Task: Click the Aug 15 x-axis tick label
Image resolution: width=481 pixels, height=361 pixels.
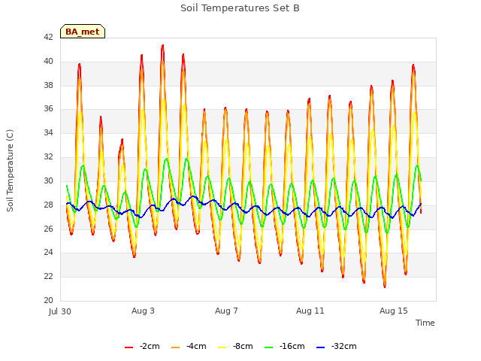Action: click(394, 311)
